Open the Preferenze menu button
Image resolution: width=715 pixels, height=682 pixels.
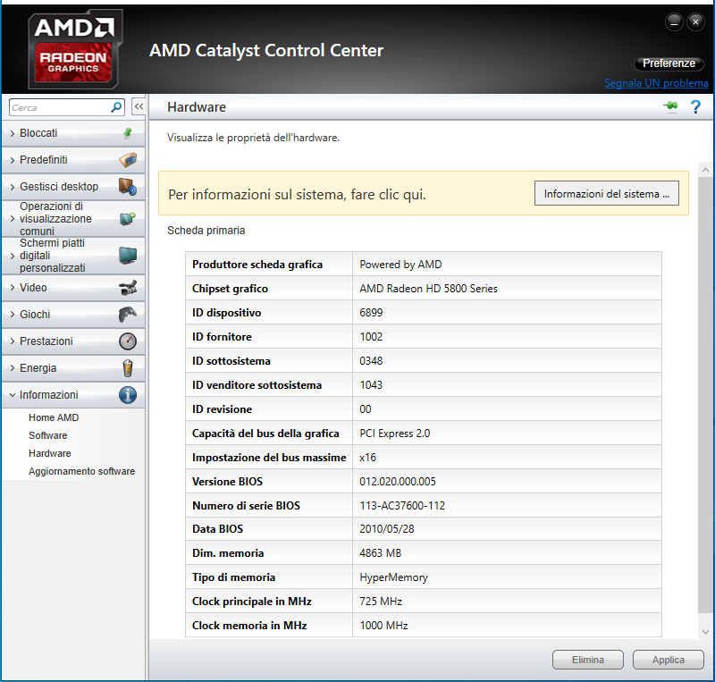(x=669, y=63)
